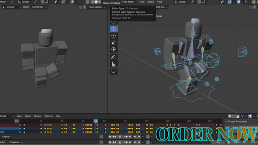Click the dope sheet filter funnel icon
258x145 pixels.
(242, 116)
